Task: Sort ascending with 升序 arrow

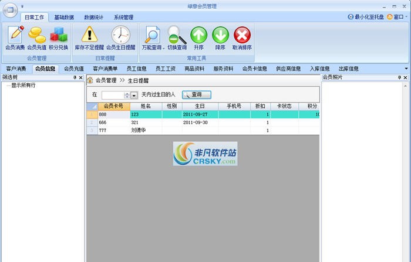Action: pyautogui.click(x=198, y=38)
